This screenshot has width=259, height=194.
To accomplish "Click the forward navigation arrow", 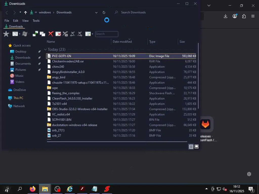I will [14, 13].
